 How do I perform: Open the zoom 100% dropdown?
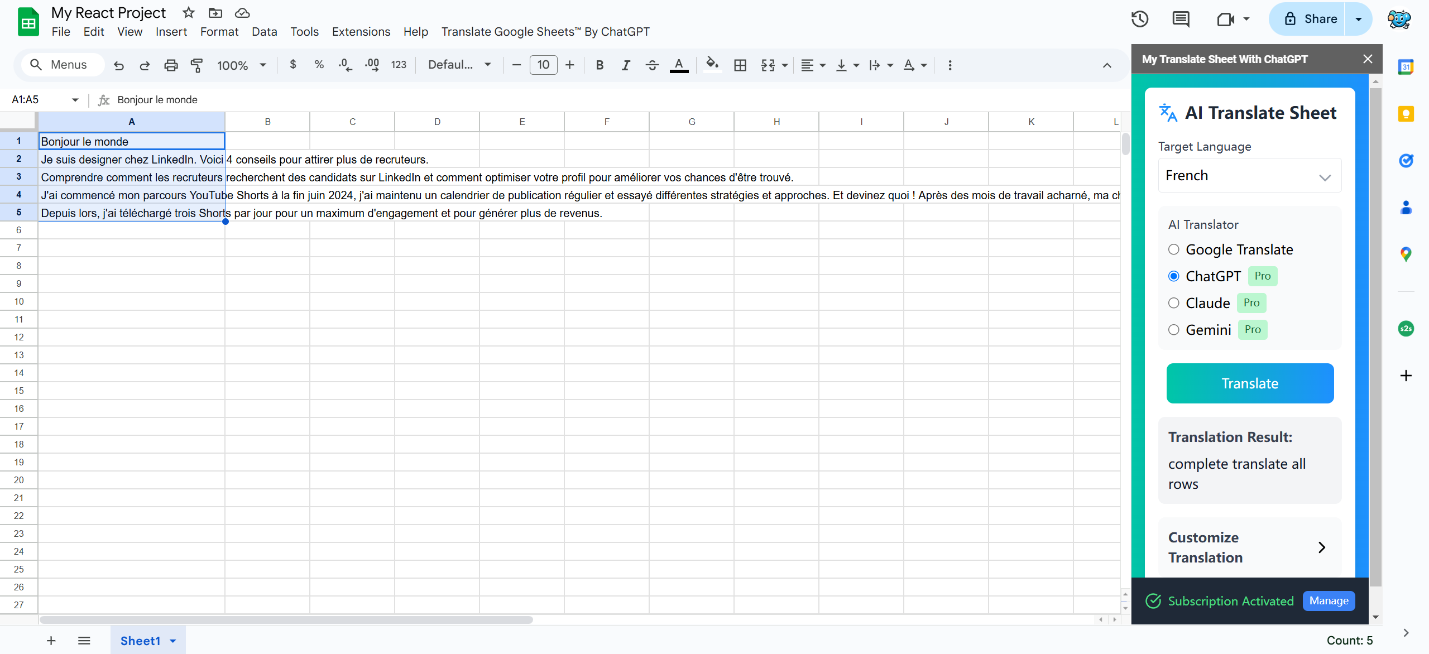(241, 65)
